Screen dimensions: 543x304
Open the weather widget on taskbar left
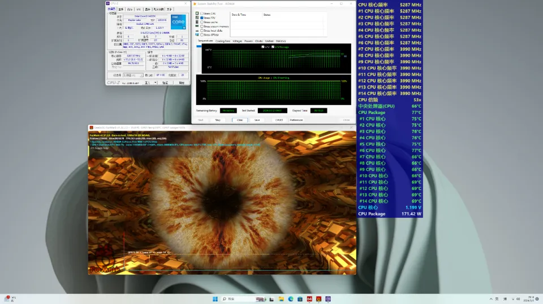click(x=10, y=299)
